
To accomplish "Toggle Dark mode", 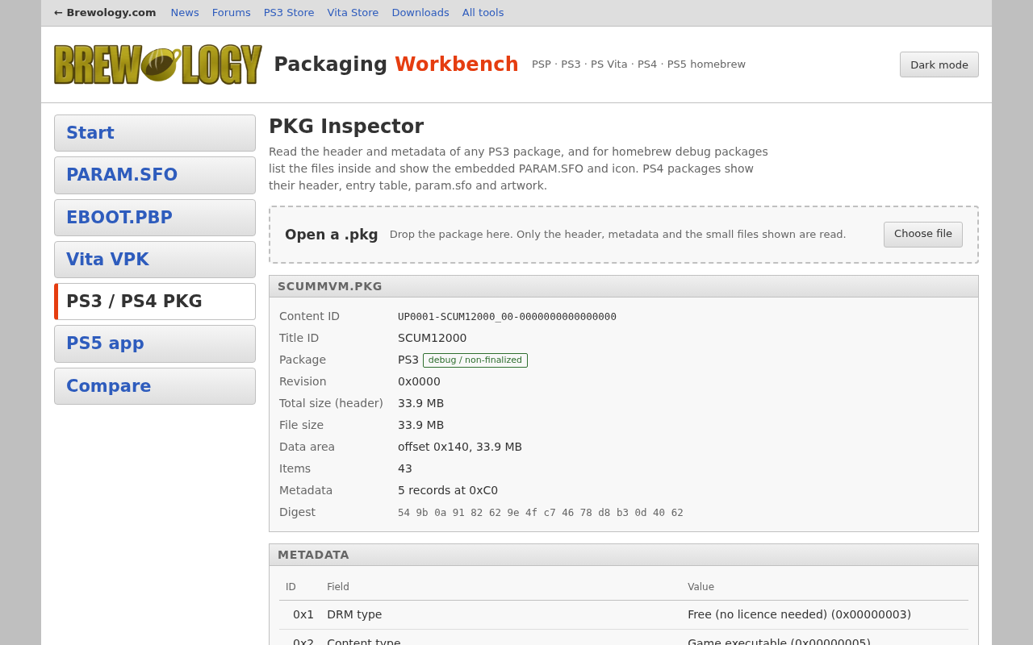I will pos(939,64).
